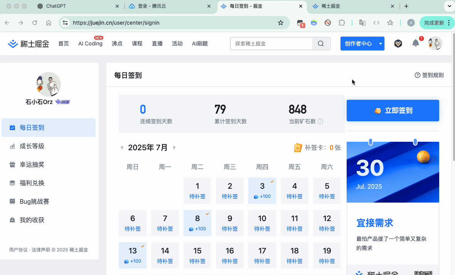Viewport: 455px width, 275px height.
Task: Click the blue hexagon extension icon
Action: 314,23
